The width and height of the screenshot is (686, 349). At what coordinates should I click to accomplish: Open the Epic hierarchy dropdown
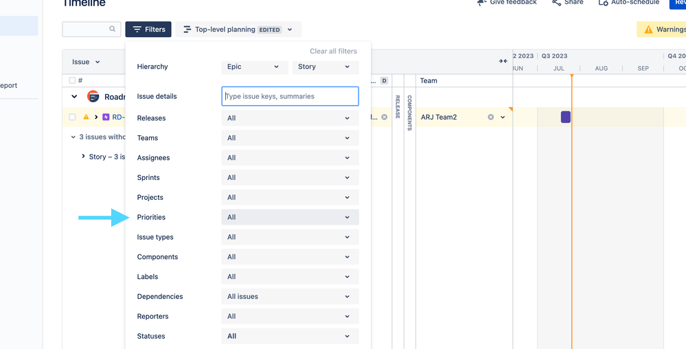click(255, 67)
